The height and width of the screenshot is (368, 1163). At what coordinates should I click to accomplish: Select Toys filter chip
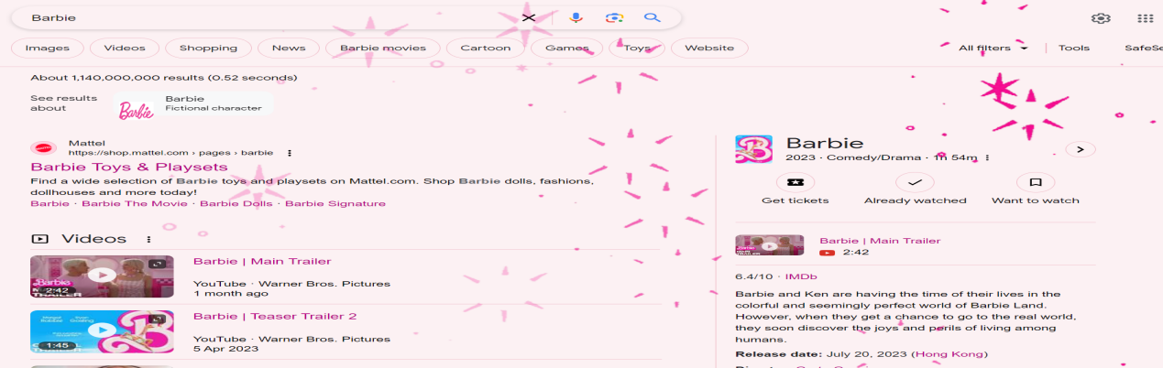637,48
